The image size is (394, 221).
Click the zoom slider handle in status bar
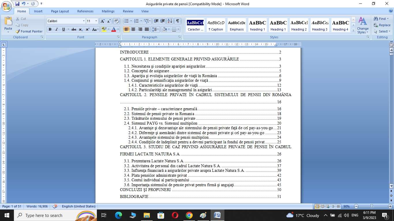(372, 206)
